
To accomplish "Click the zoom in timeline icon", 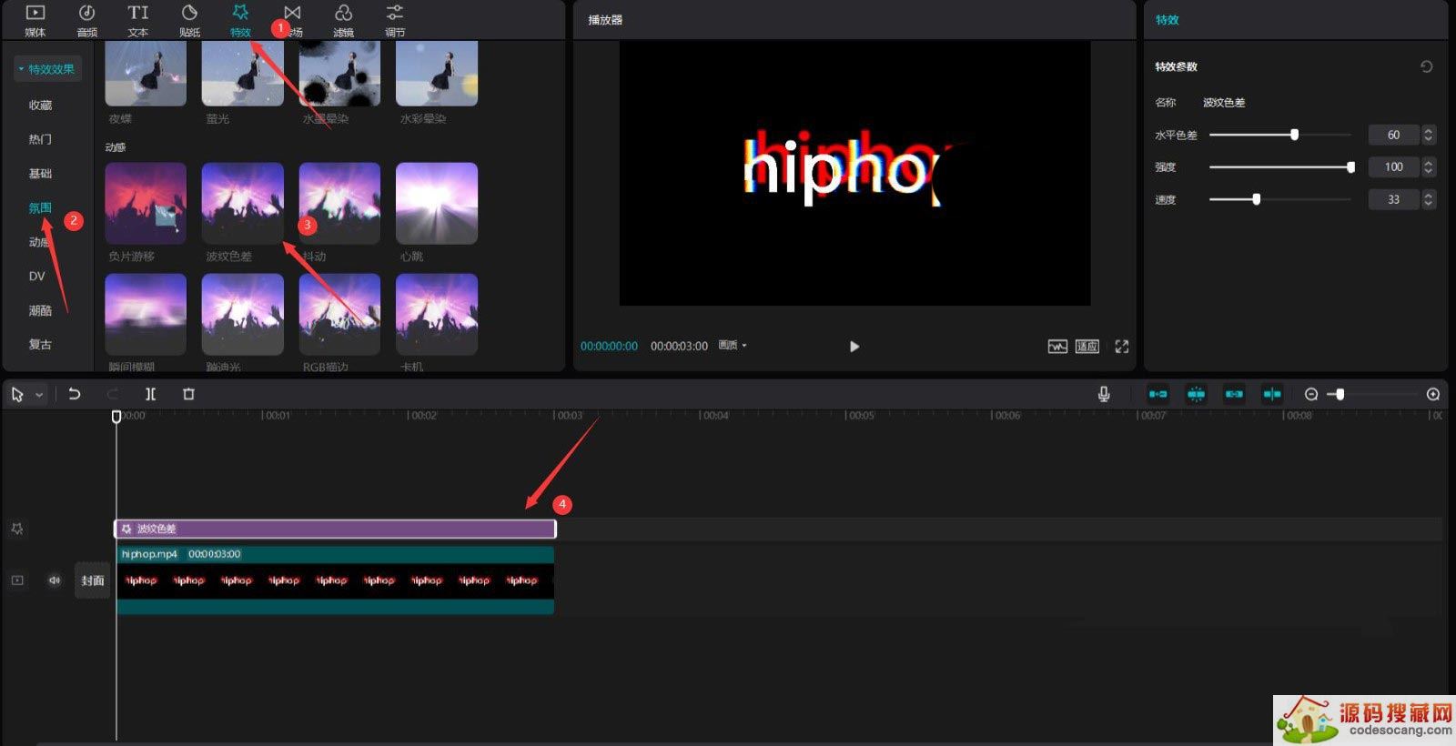I will coord(1432,394).
